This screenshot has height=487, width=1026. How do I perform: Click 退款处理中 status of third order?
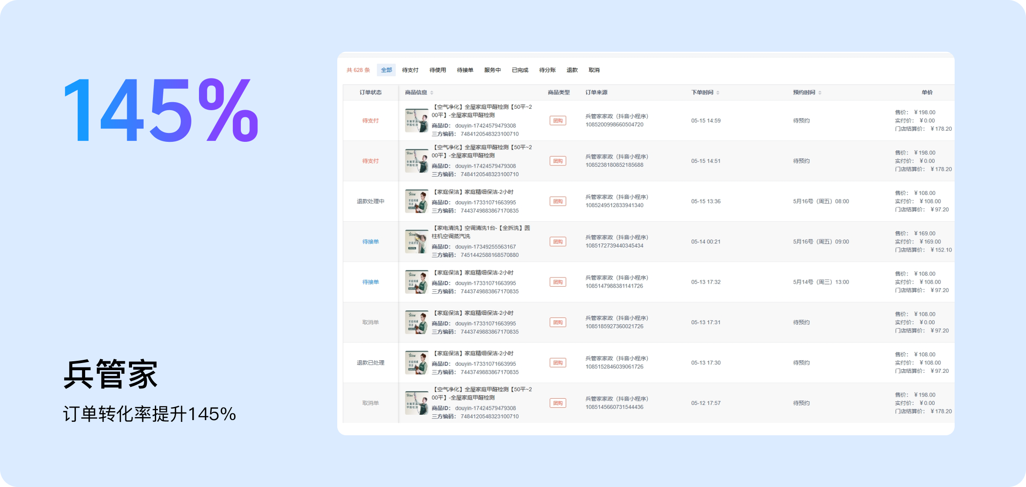[x=370, y=202]
